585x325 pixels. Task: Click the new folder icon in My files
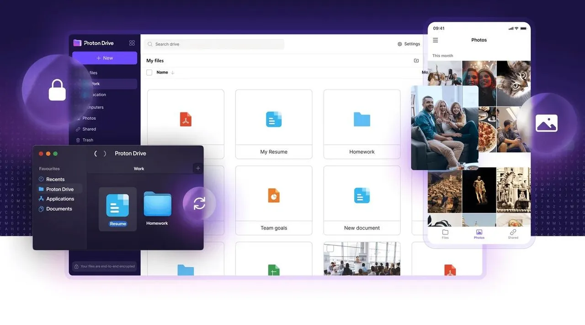tap(416, 60)
